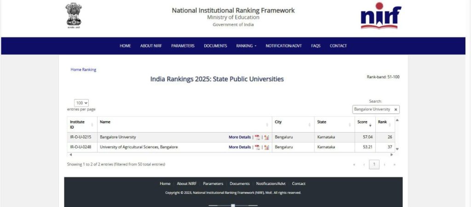
Task: Sort table by the Score column
Action: [x=365, y=124]
